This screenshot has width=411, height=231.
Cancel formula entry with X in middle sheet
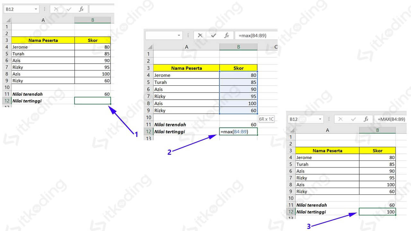tap(200, 35)
